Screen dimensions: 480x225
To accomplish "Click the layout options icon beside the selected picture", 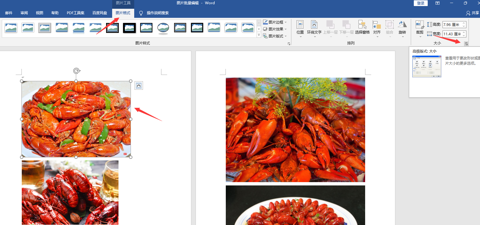I will click(x=139, y=85).
